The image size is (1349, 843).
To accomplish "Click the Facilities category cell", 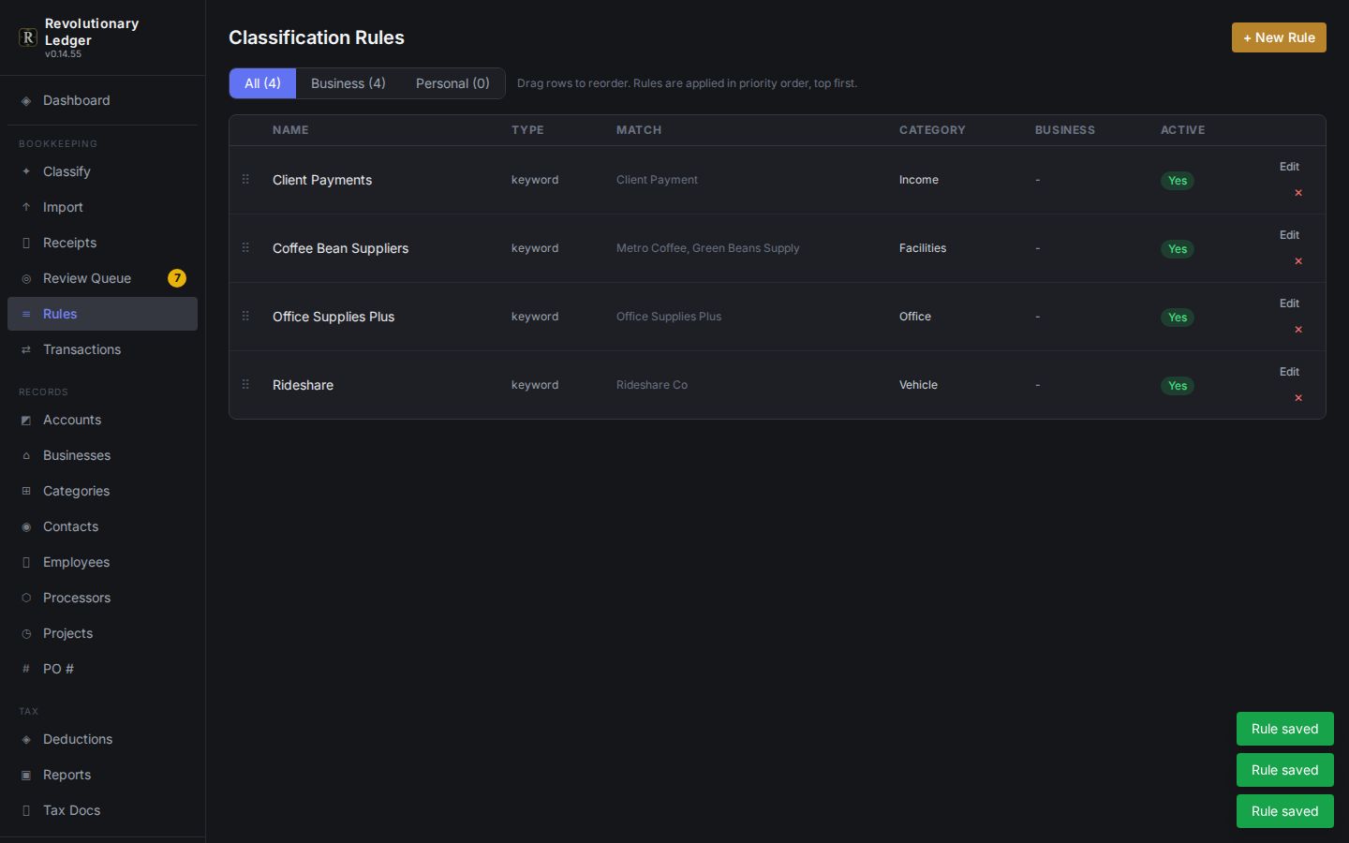I will pos(923,248).
